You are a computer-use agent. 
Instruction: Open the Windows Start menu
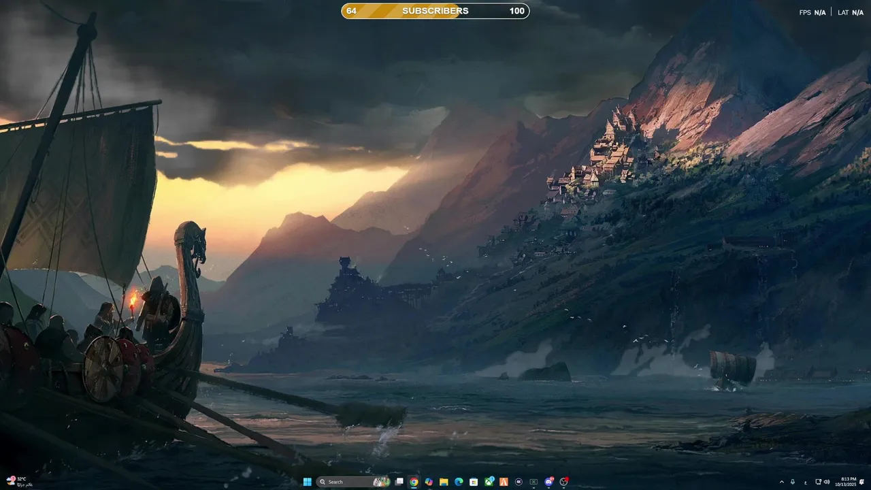(x=308, y=482)
